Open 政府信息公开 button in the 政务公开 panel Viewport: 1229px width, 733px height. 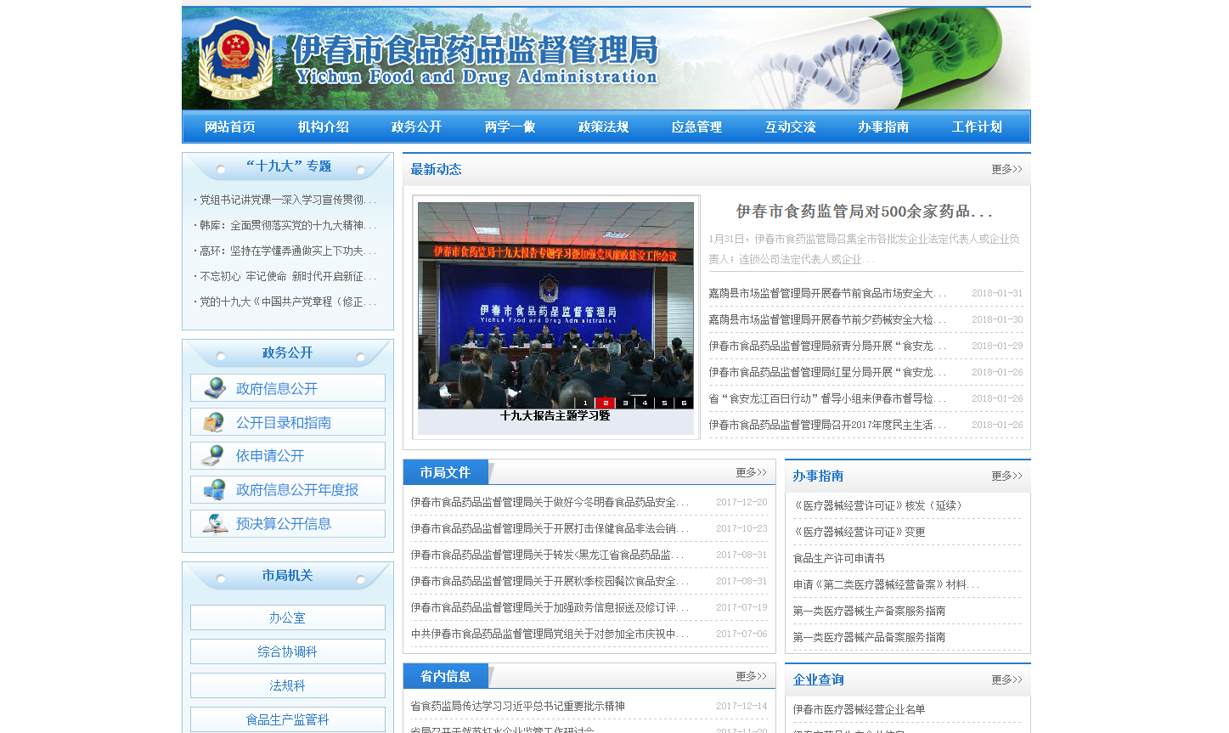coord(288,388)
